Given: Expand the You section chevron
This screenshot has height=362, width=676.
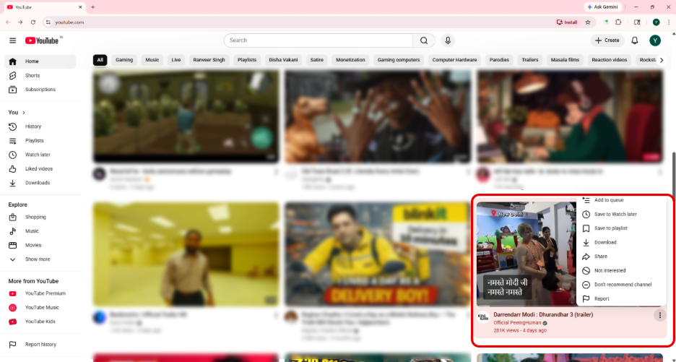Looking at the screenshot, I should pyautogui.click(x=24, y=113).
